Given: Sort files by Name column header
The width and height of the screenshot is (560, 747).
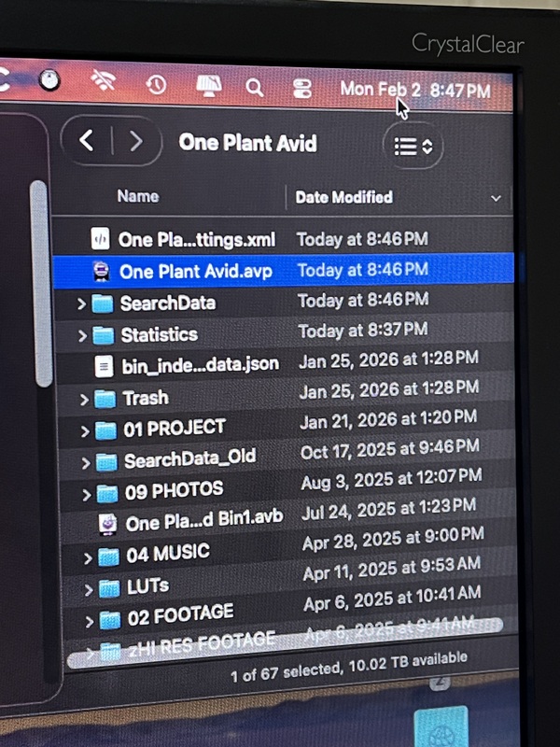Looking at the screenshot, I should pos(137,196).
